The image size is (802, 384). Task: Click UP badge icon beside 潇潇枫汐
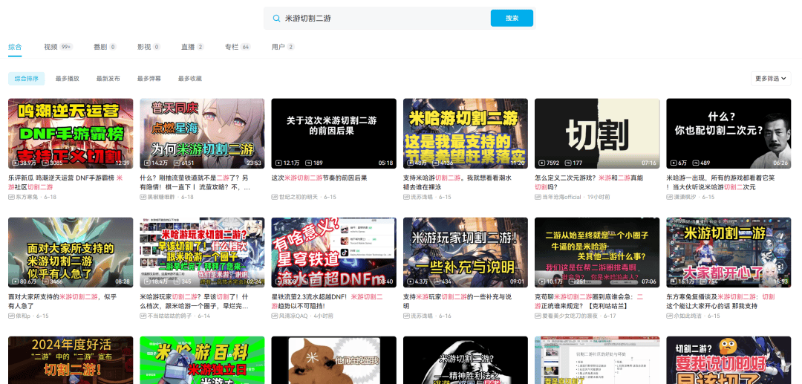pos(670,197)
